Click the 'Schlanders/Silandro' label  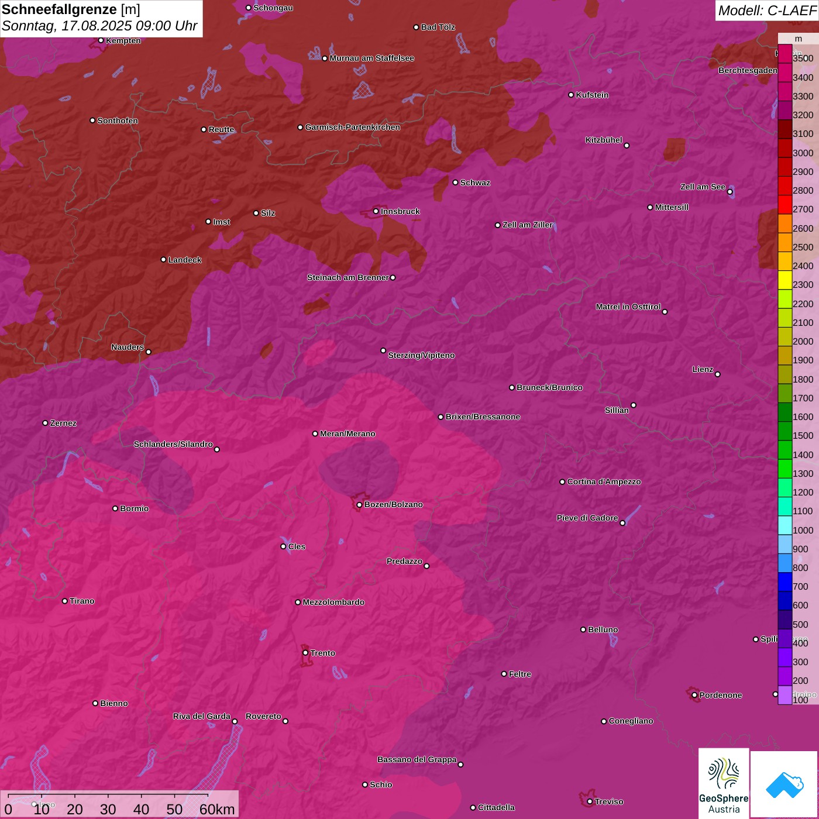tap(173, 444)
